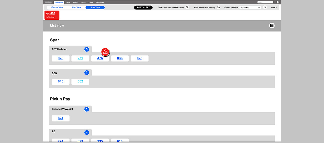Click the Beaufort Waypoint count badge 1
The image size is (324, 143).
(87, 109)
